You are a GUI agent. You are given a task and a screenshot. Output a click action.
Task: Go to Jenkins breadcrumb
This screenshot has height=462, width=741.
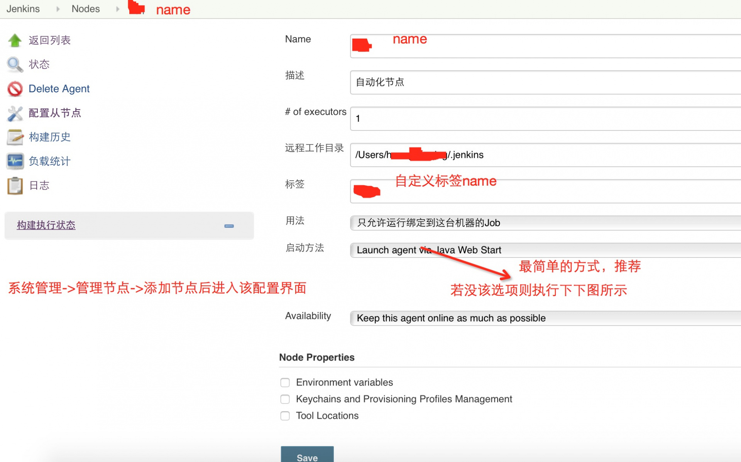(23, 9)
